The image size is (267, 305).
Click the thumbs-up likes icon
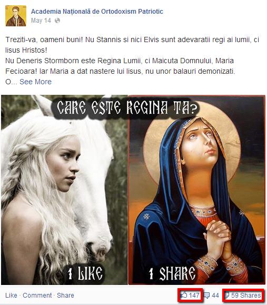(x=184, y=296)
